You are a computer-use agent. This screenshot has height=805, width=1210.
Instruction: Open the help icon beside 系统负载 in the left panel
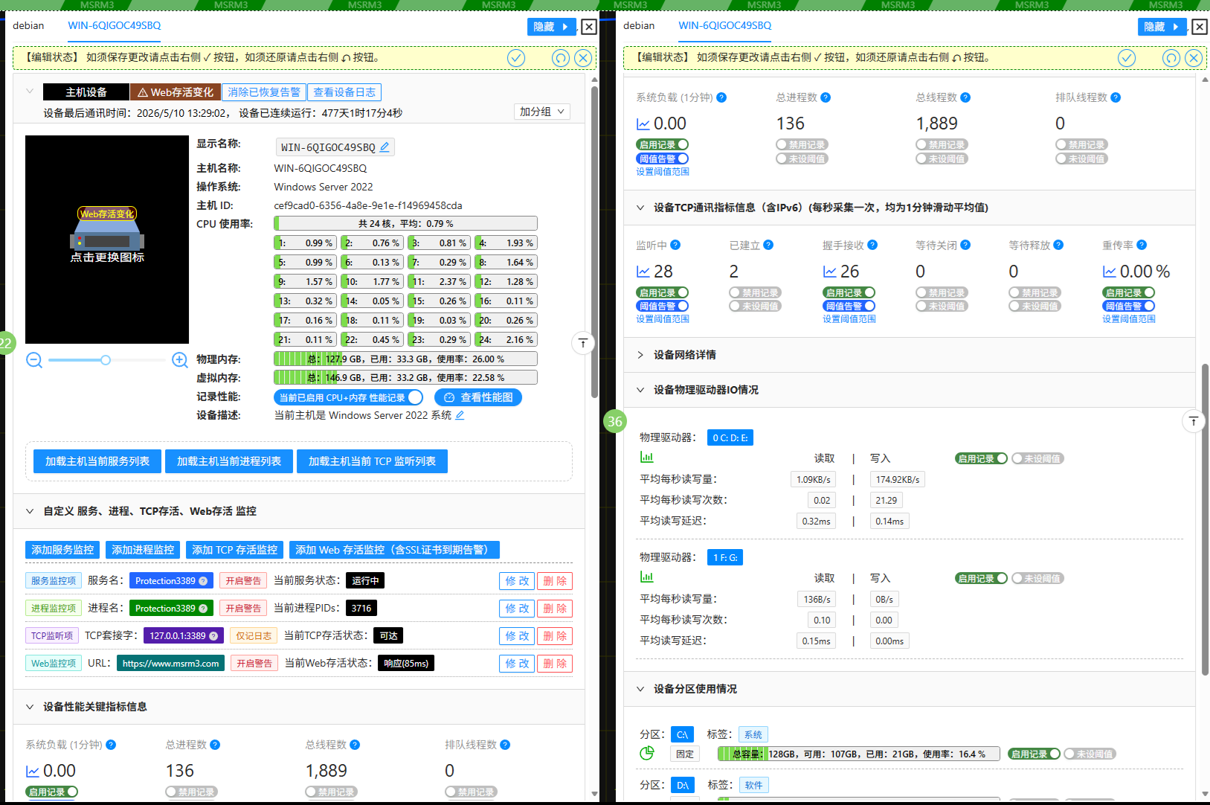click(x=111, y=745)
